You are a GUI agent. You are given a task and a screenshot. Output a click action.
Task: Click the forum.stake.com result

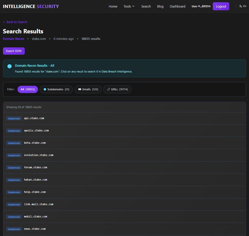(x=124, y=168)
